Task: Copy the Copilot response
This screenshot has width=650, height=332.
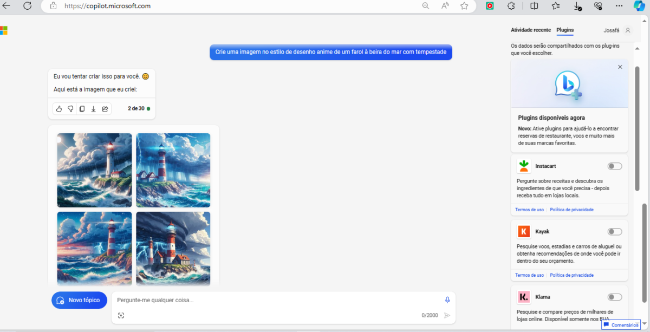Action: pos(82,109)
